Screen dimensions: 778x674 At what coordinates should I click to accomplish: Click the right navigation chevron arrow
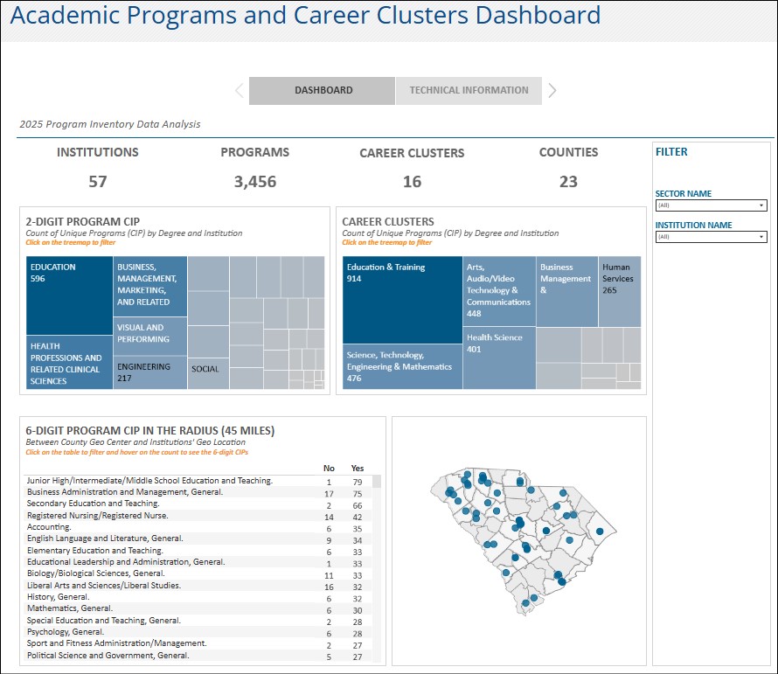pos(552,90)
